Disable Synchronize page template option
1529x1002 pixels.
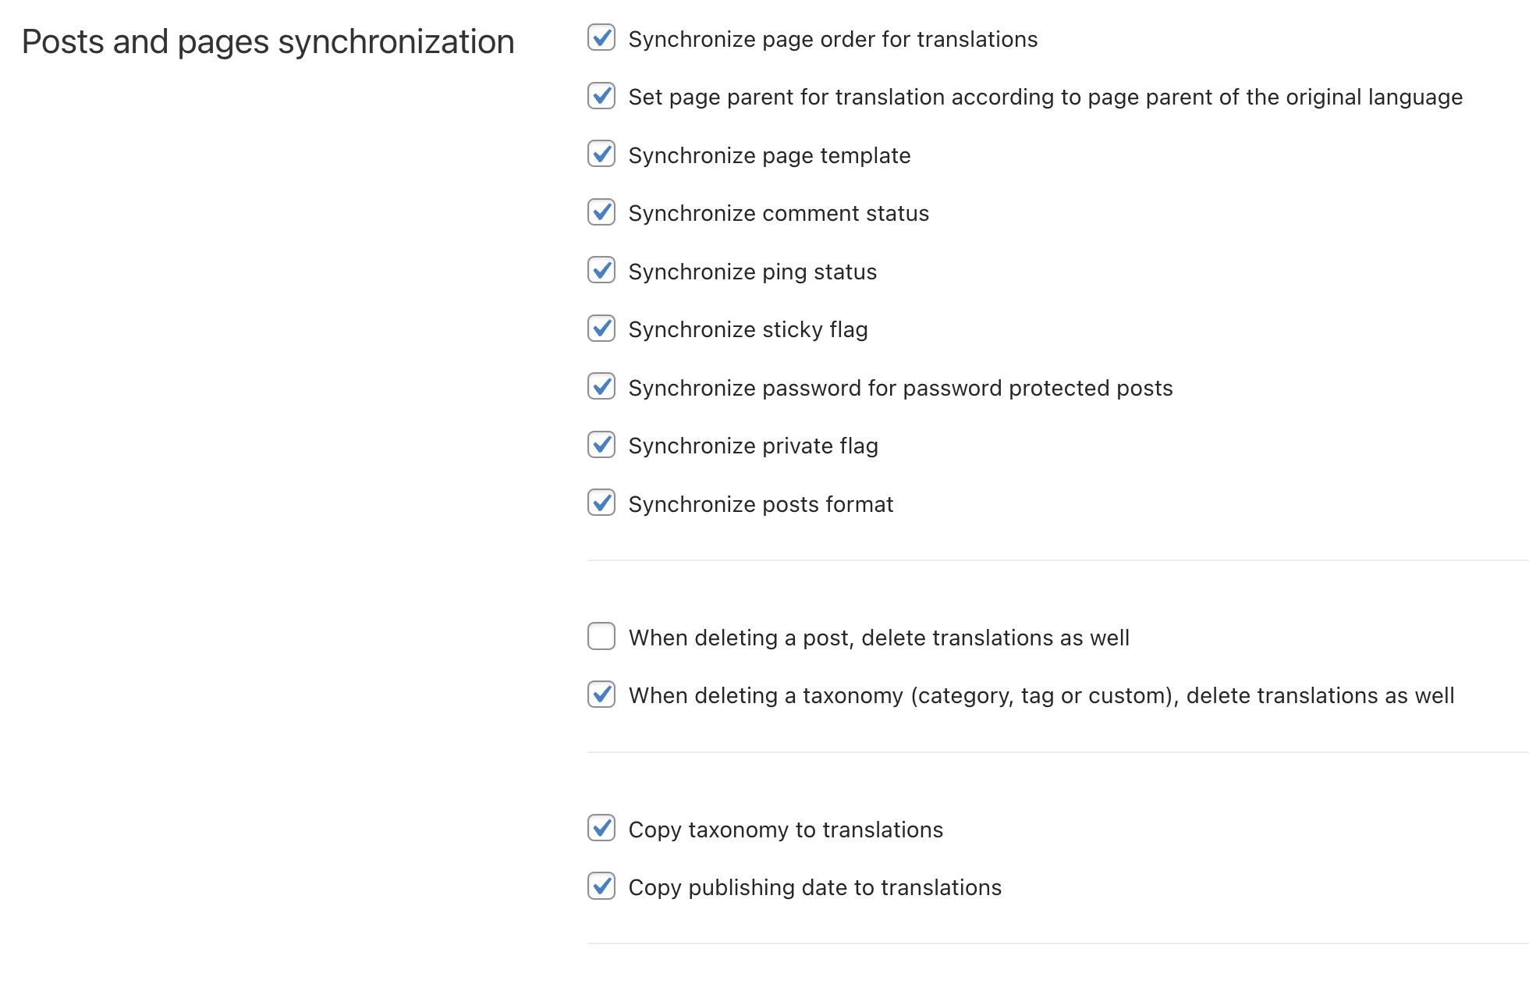(x=601, y=154)
